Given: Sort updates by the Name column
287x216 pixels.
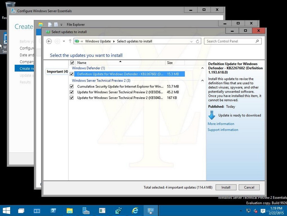Looking at the screenshot, I should tap(120, 63).
